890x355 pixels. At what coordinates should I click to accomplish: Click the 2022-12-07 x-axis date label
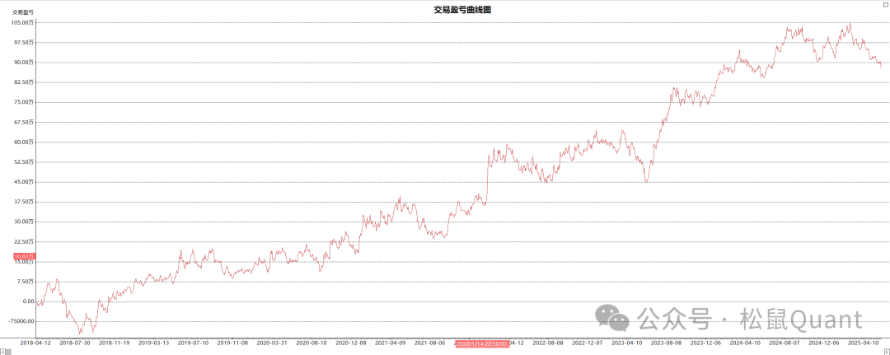click(x=588, y=343)
